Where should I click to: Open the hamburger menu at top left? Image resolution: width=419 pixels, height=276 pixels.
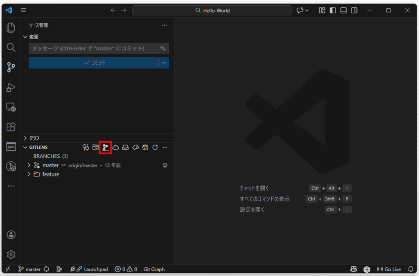23,10
